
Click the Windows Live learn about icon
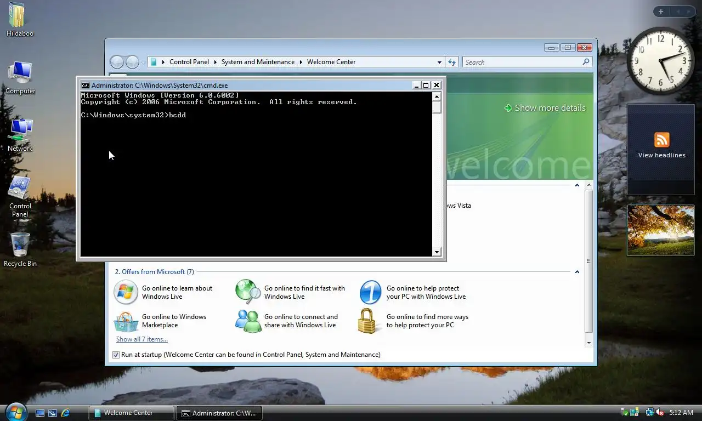[x=126, y=292]
